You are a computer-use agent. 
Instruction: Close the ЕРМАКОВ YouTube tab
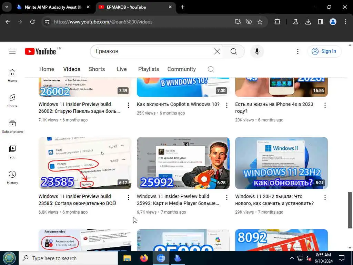coord(170,7)
